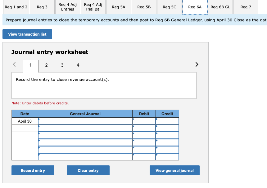
Task: Open the Req 5C tab
Action: pyautogui.click(x=170, y=7)
